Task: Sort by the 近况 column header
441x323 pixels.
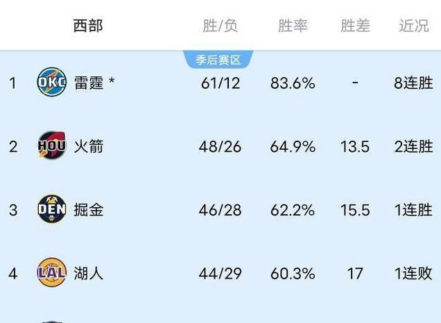Action: [414, 26]
